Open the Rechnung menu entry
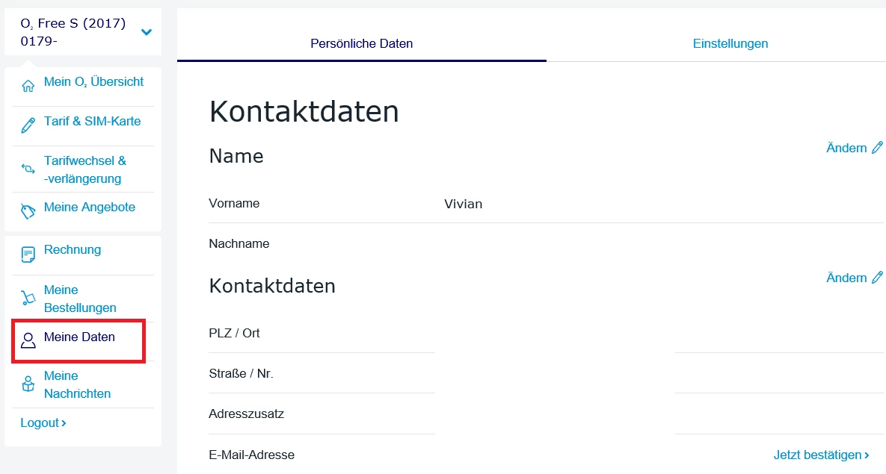 (x=73, y=250)
